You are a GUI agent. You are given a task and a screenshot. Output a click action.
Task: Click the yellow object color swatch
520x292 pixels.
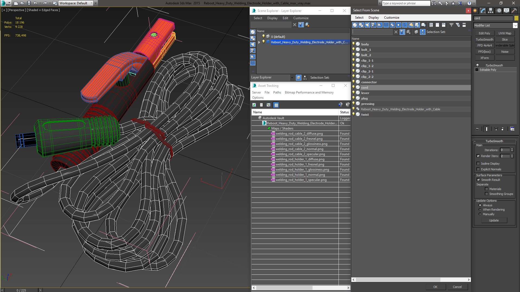point(516,18)
